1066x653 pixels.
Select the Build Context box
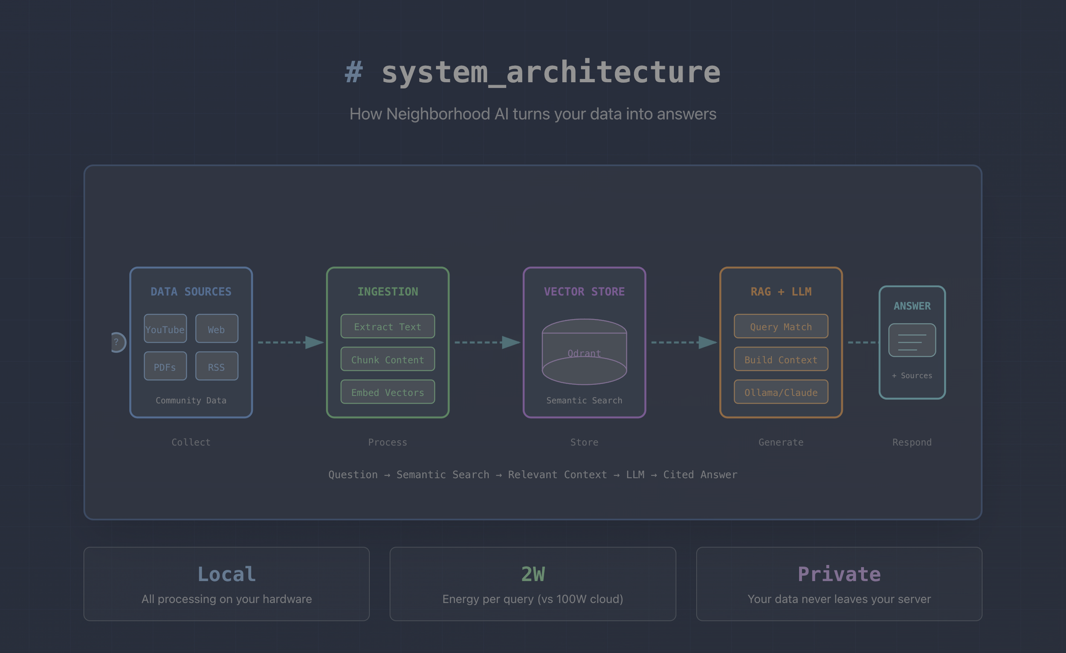[781, 359]
